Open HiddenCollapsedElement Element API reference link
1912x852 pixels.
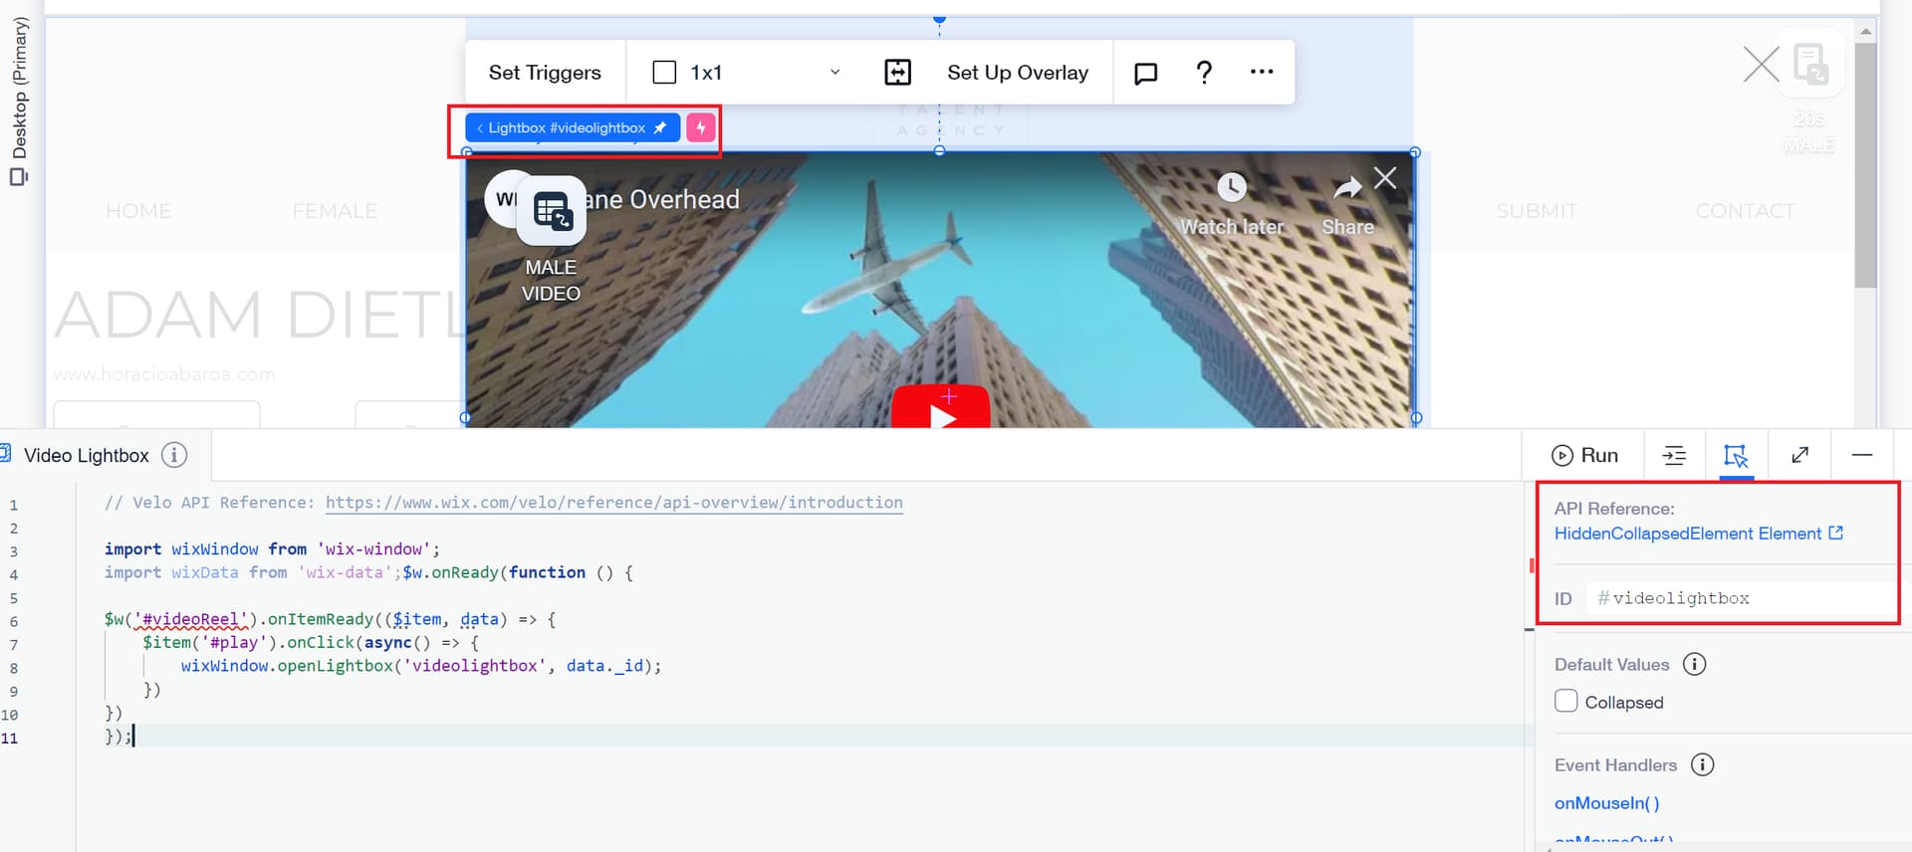pyautogui.click(x=1698, y=533)
